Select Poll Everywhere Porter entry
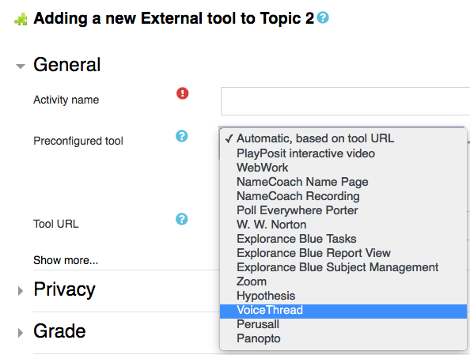 tap(343, 210)
